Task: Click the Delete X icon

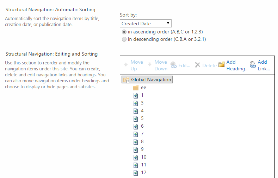Action: [198, 65]
